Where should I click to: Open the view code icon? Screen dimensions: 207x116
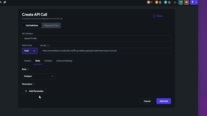(175, 2)
